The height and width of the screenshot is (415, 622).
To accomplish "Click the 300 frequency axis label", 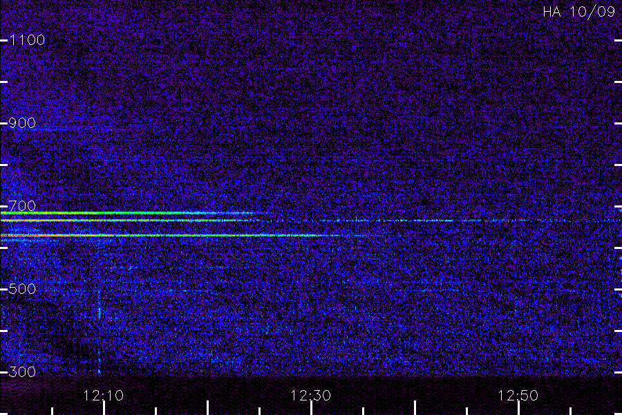I will coord(22,371).
